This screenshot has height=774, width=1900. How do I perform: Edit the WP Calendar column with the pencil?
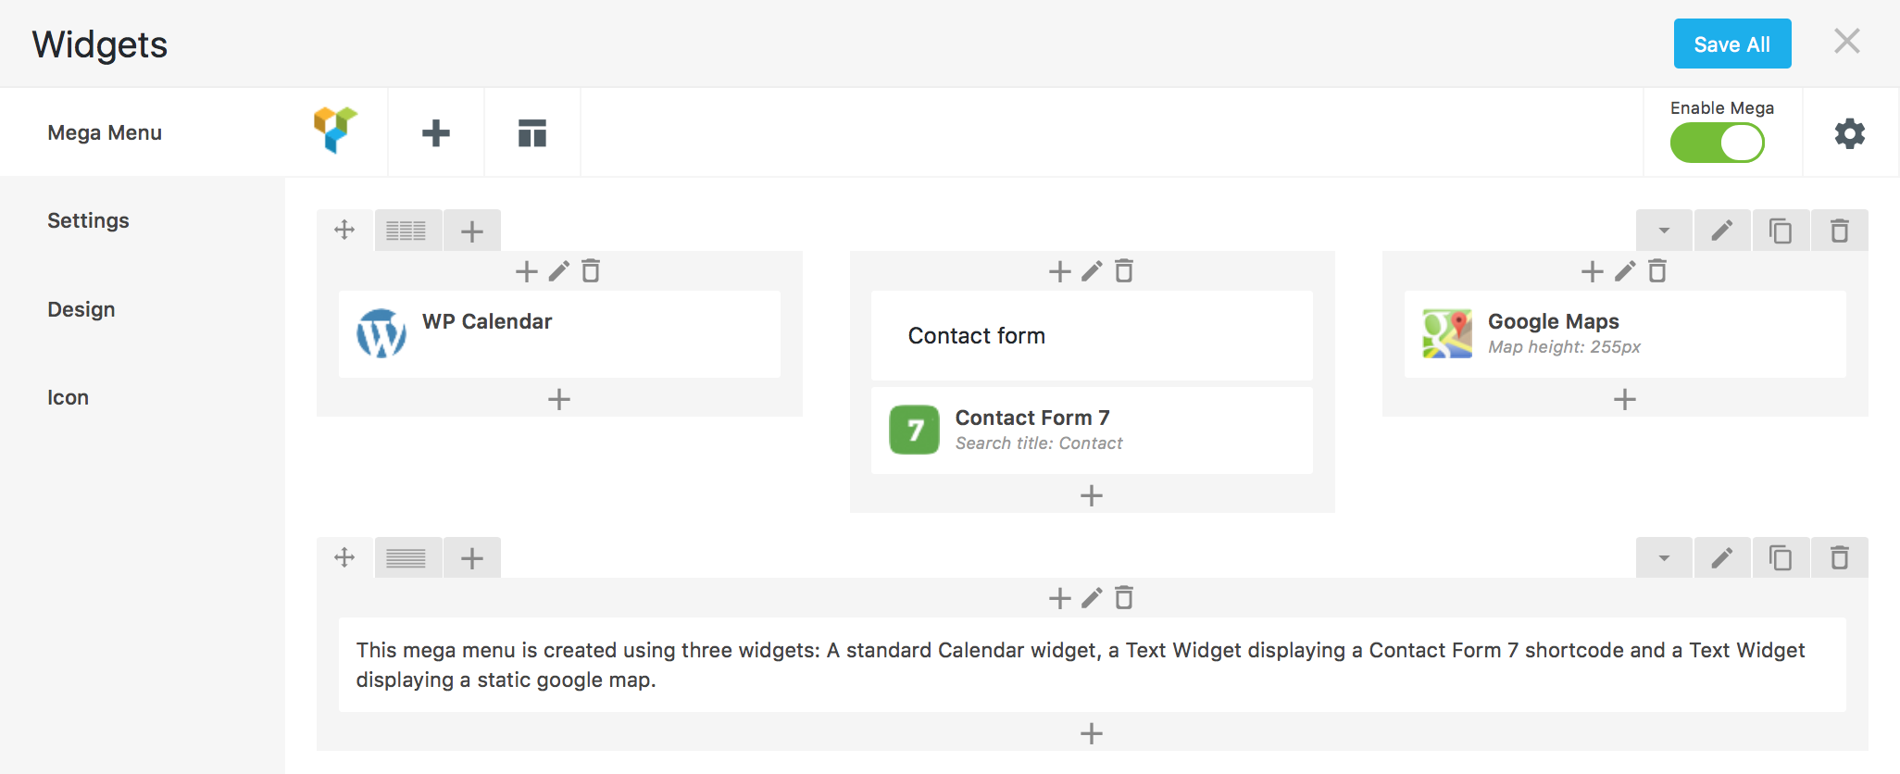click(559, 271)
